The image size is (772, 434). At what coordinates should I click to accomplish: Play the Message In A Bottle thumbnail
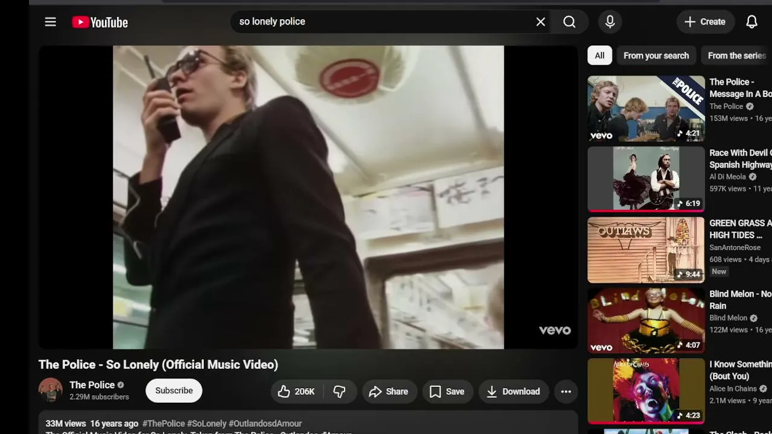[646, 108]
